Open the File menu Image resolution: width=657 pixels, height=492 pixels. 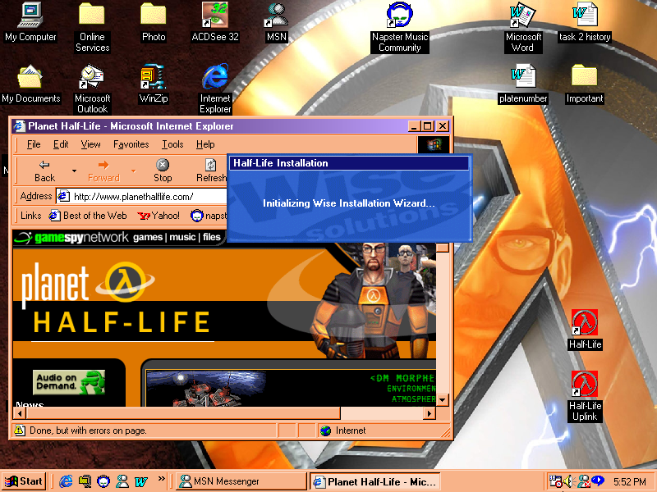(34, 144)
